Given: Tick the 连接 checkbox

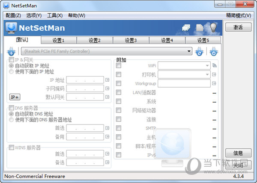Looking at the screenshot, I should 119,119.
